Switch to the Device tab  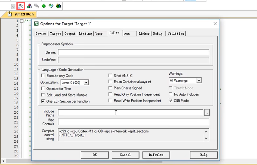click(41, 34)
